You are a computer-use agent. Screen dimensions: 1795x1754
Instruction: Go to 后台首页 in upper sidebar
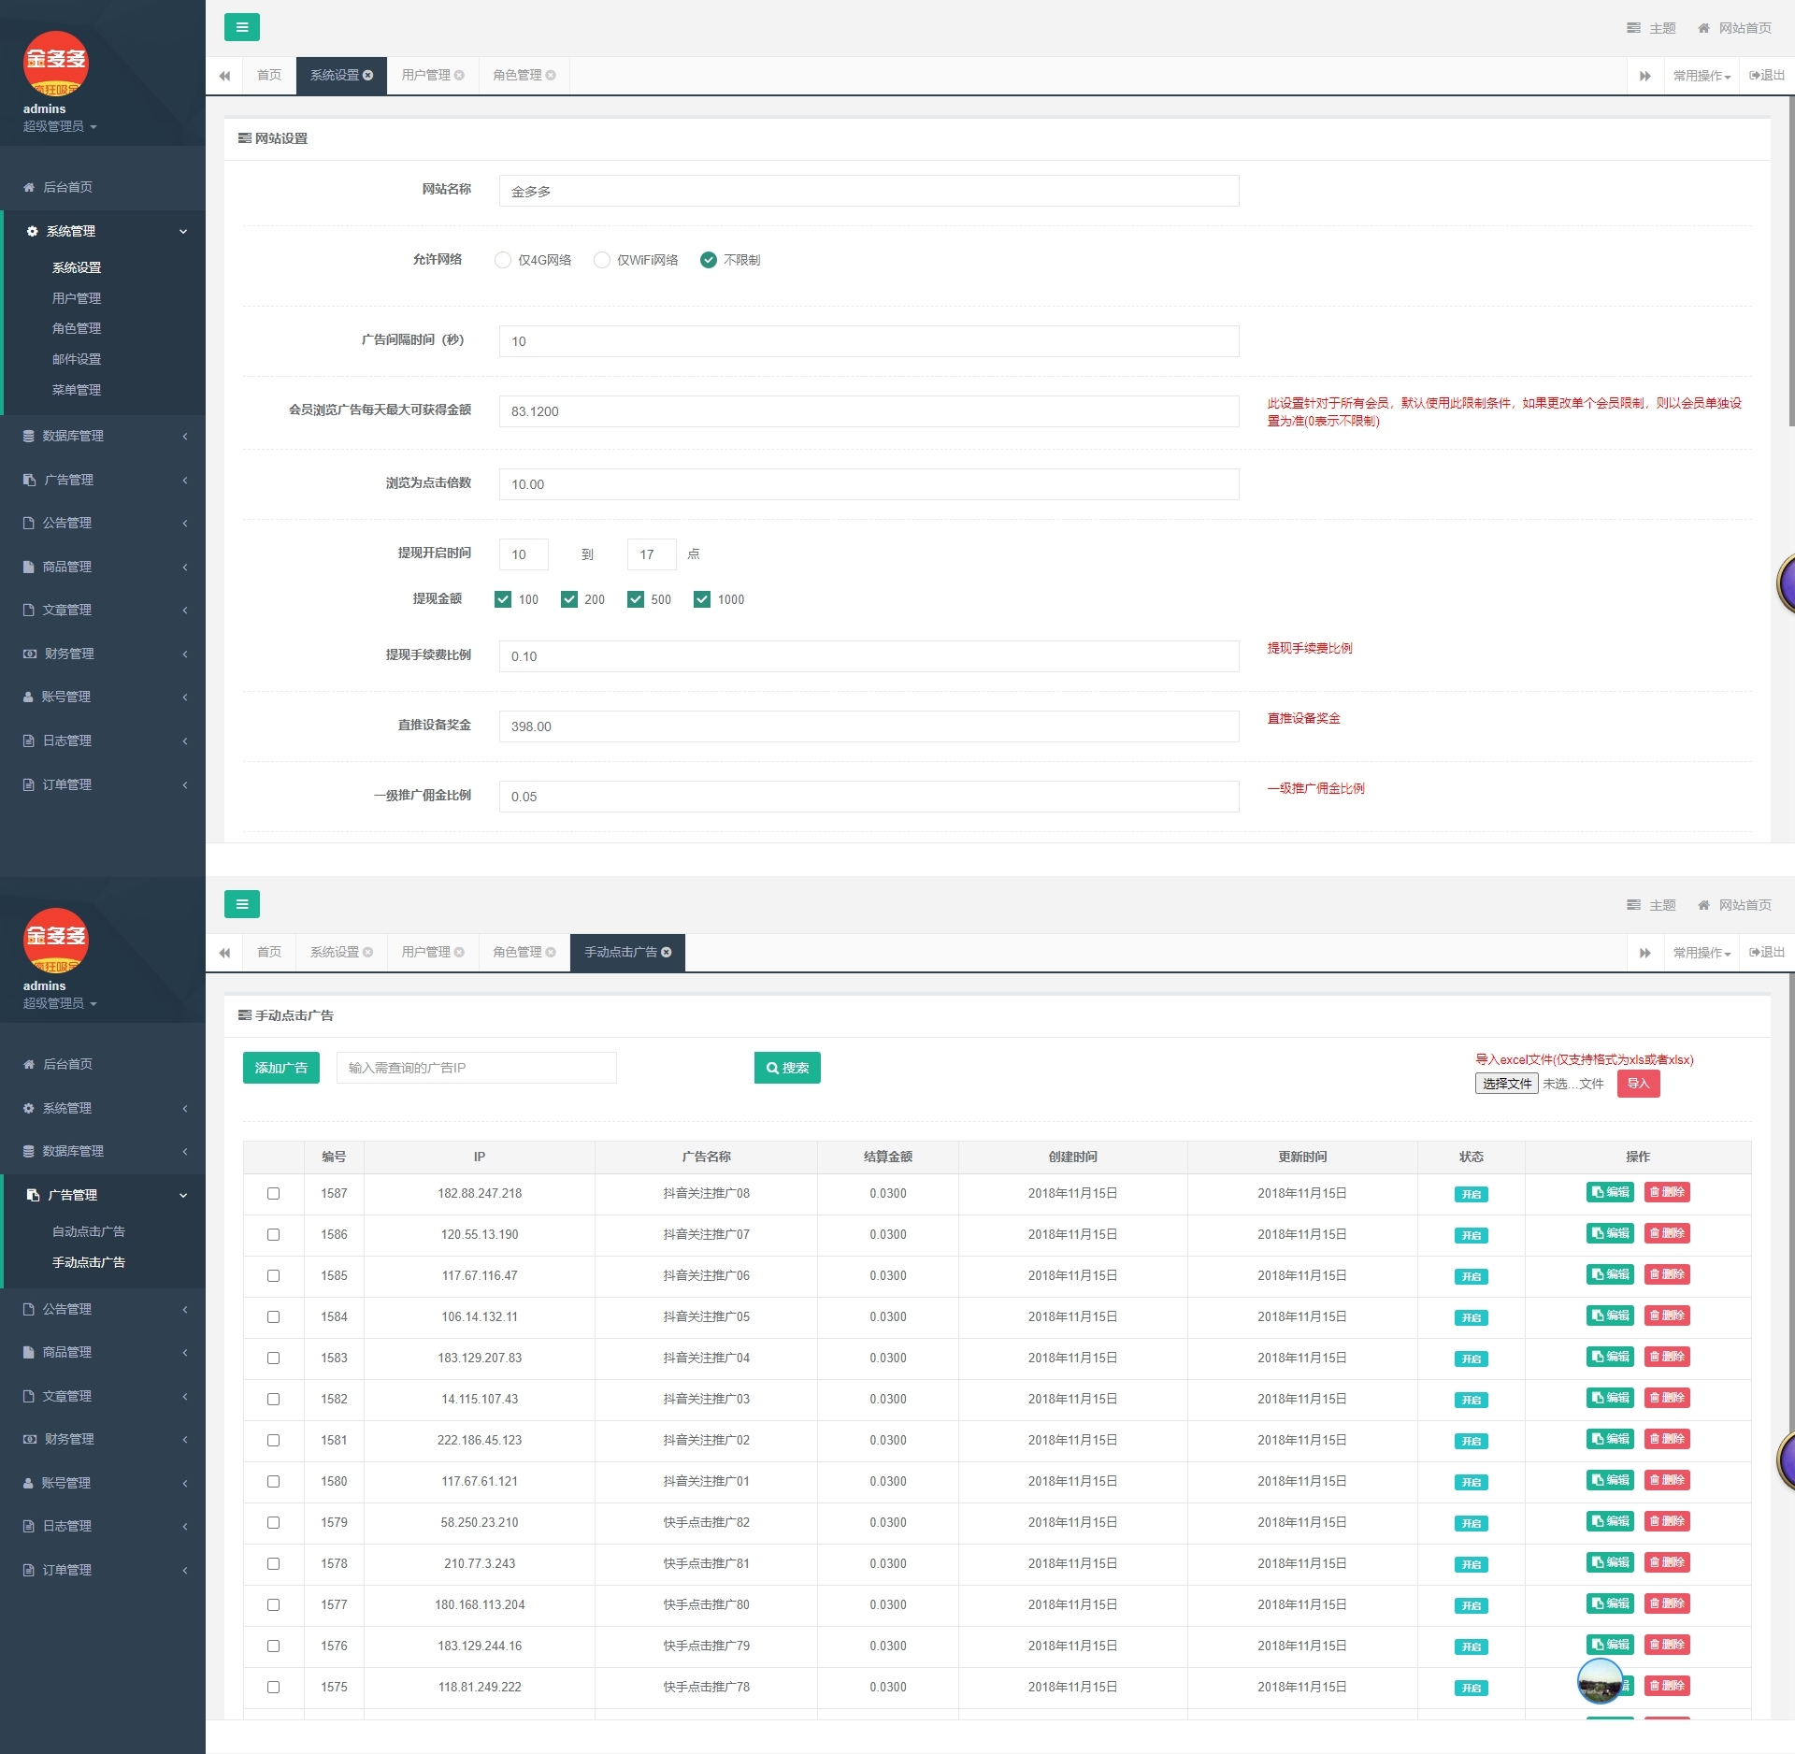tap(103, 187)
